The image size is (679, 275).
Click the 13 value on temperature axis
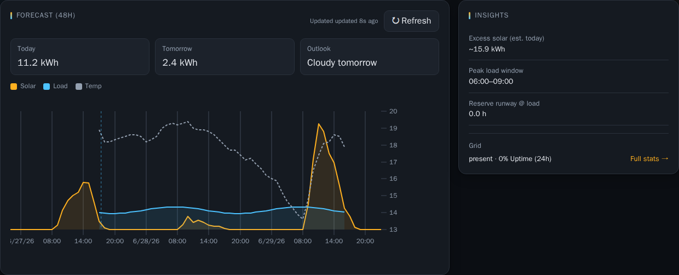click(x=393, y=230)
